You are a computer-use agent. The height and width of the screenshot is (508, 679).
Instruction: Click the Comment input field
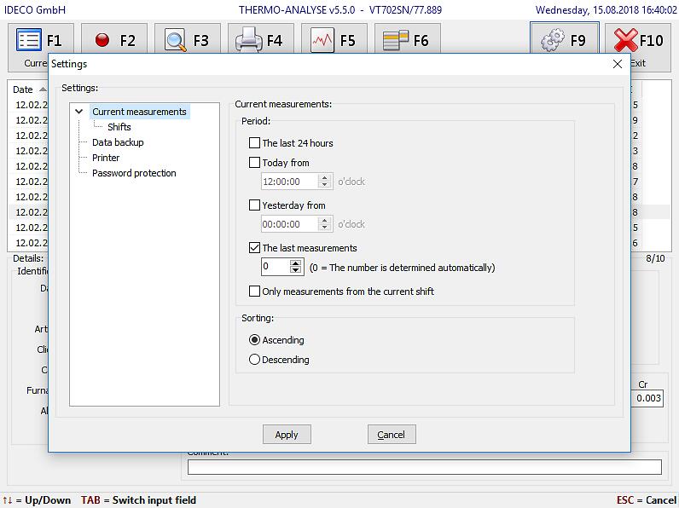(x=424, y=467)
